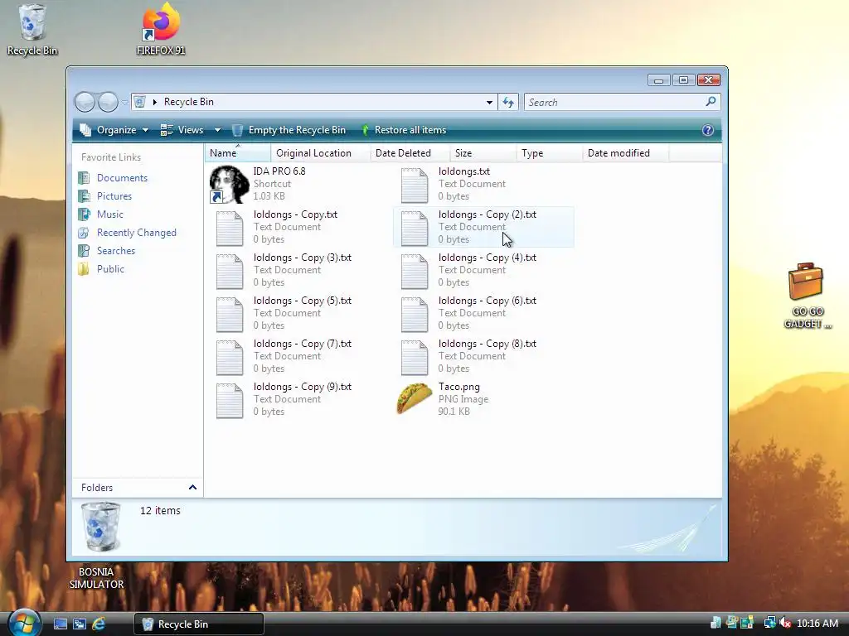
Task: Expand the Folders pane chevron
Action: point(192,487)
